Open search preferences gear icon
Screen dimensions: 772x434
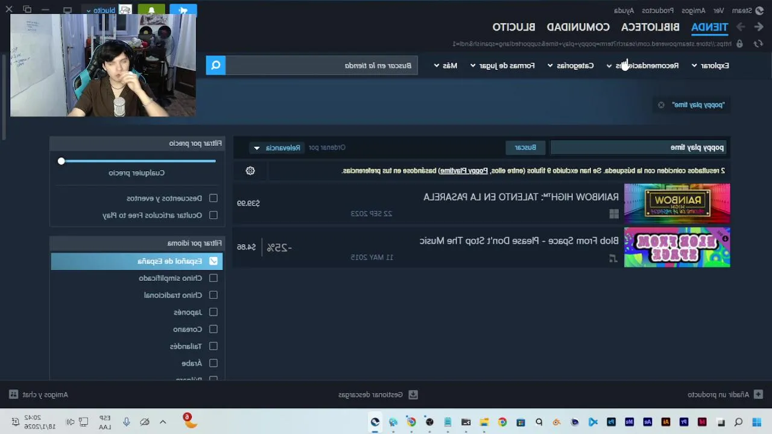click(250, 171)
